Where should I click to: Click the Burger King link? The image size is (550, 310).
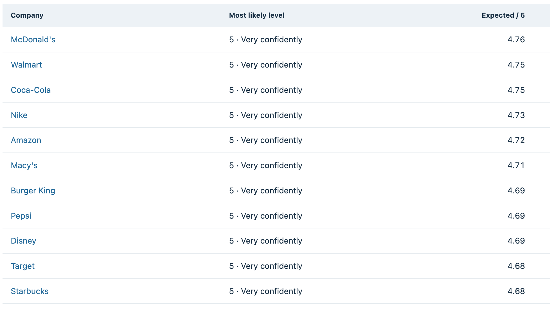pyautogui.click(x=33, y=191)
